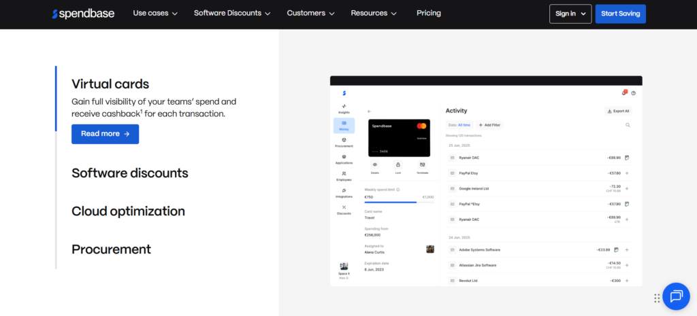
Task: Click the back arrow above the card
Action: 370,111
